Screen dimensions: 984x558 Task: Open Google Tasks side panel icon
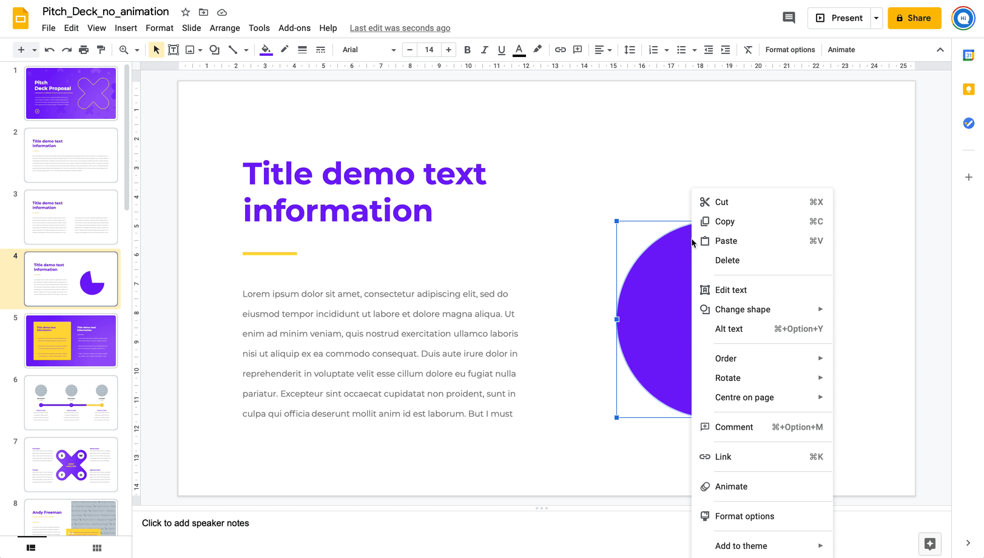coord(969,123)
